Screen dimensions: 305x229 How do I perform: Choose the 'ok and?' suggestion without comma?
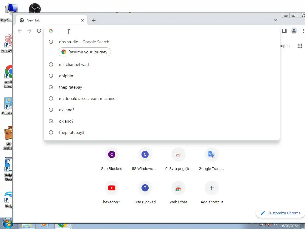click(162, 121)
